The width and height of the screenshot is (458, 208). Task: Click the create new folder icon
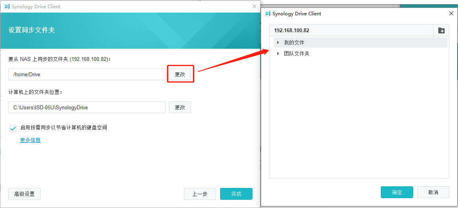[x=441, y=30]
